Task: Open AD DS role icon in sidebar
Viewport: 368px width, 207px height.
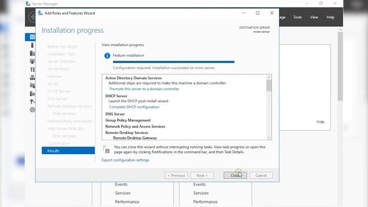Action: tap(32, 62)
